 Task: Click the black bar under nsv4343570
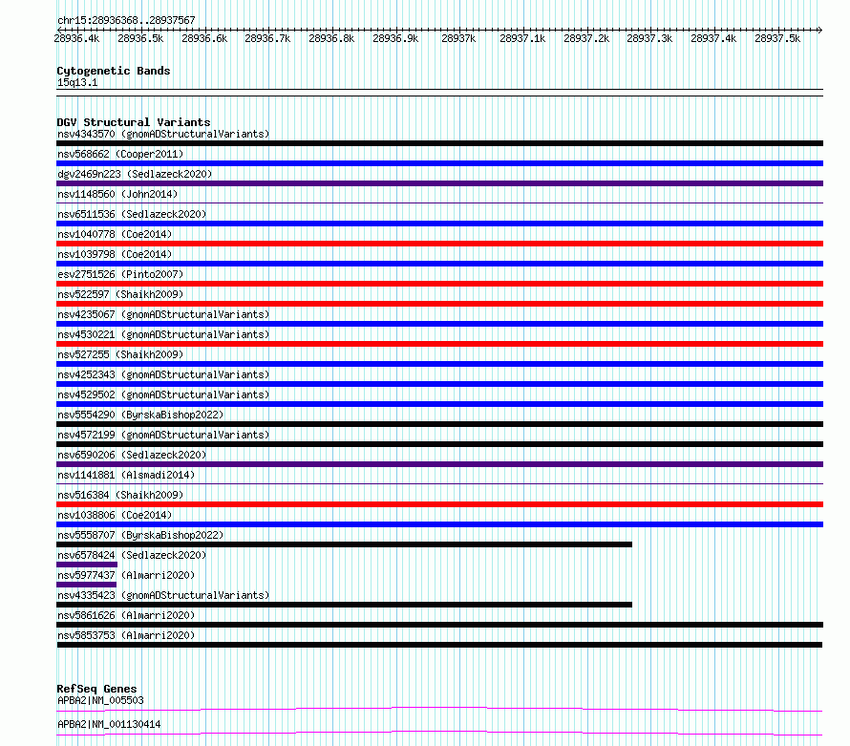coord(439,143)
